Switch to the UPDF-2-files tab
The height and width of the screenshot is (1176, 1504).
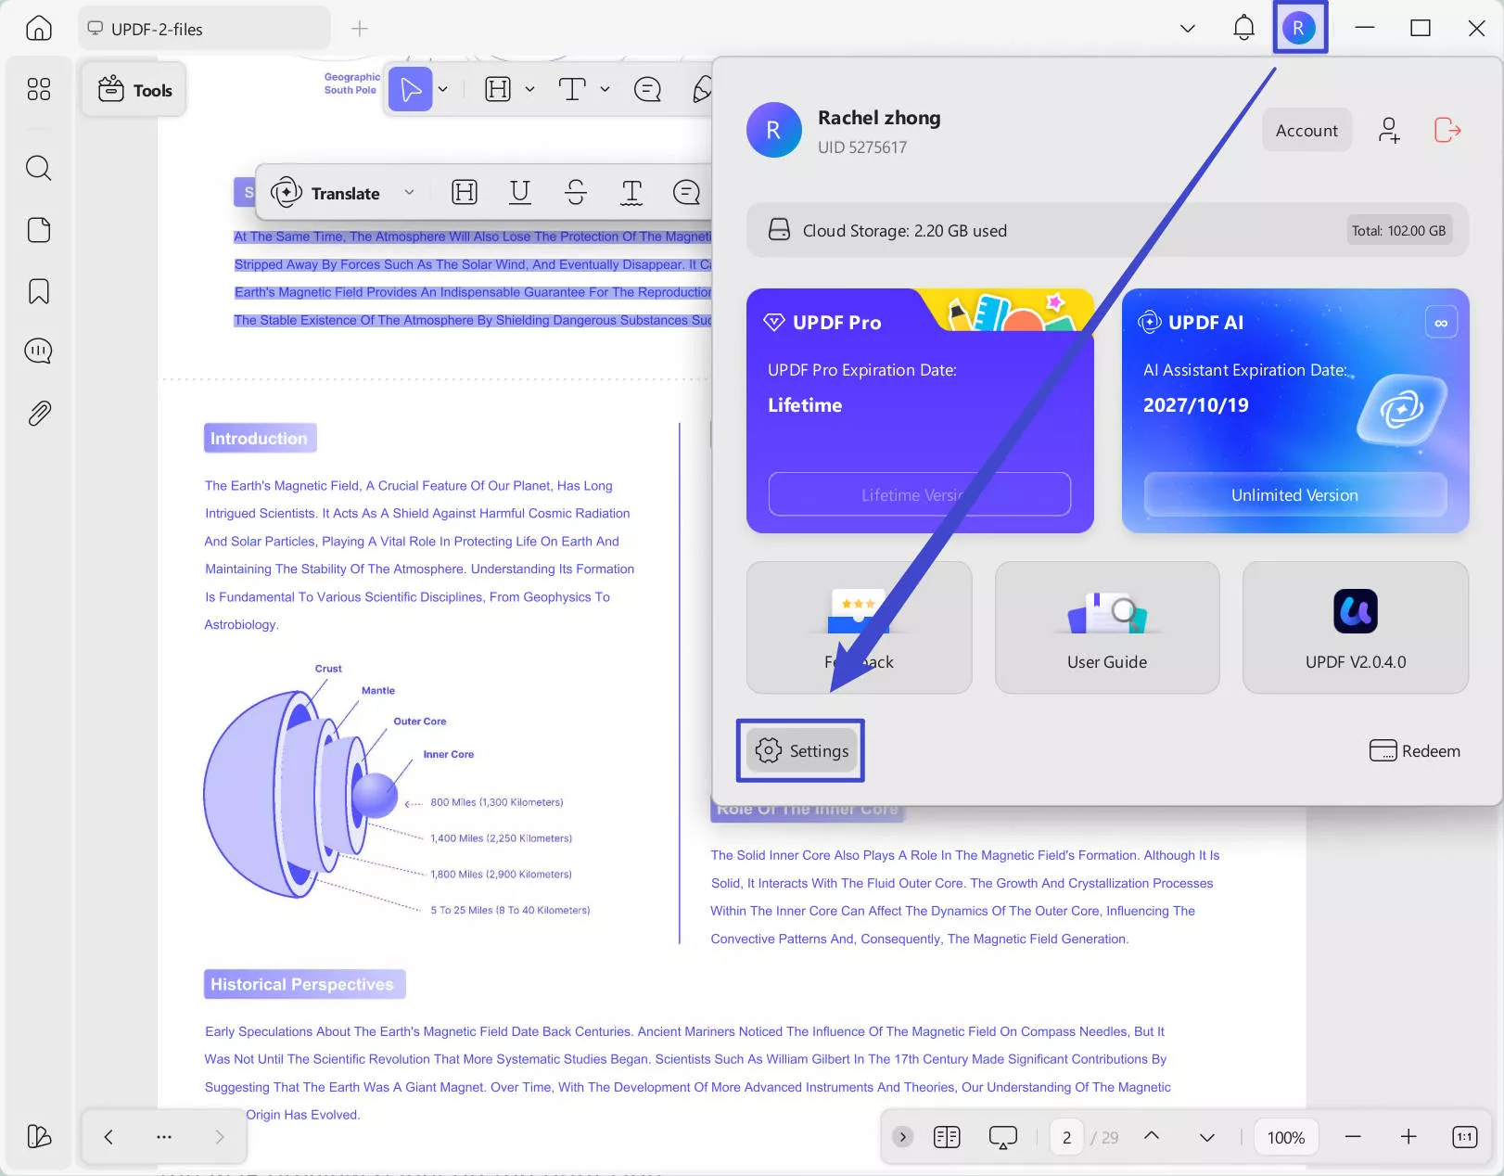tap(204, 29)
